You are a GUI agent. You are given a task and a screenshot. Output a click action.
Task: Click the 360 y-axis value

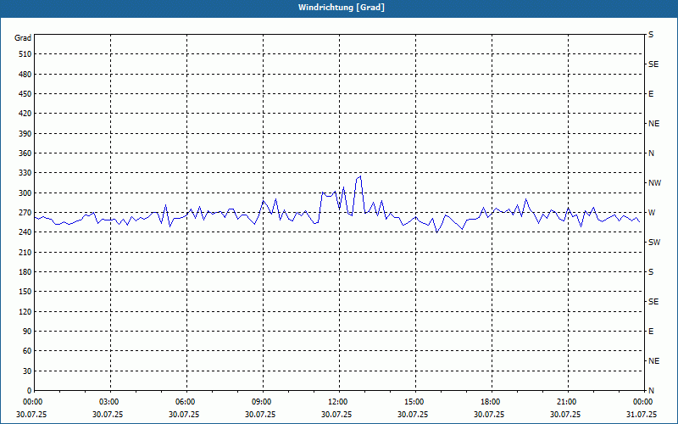pos(25,153)
